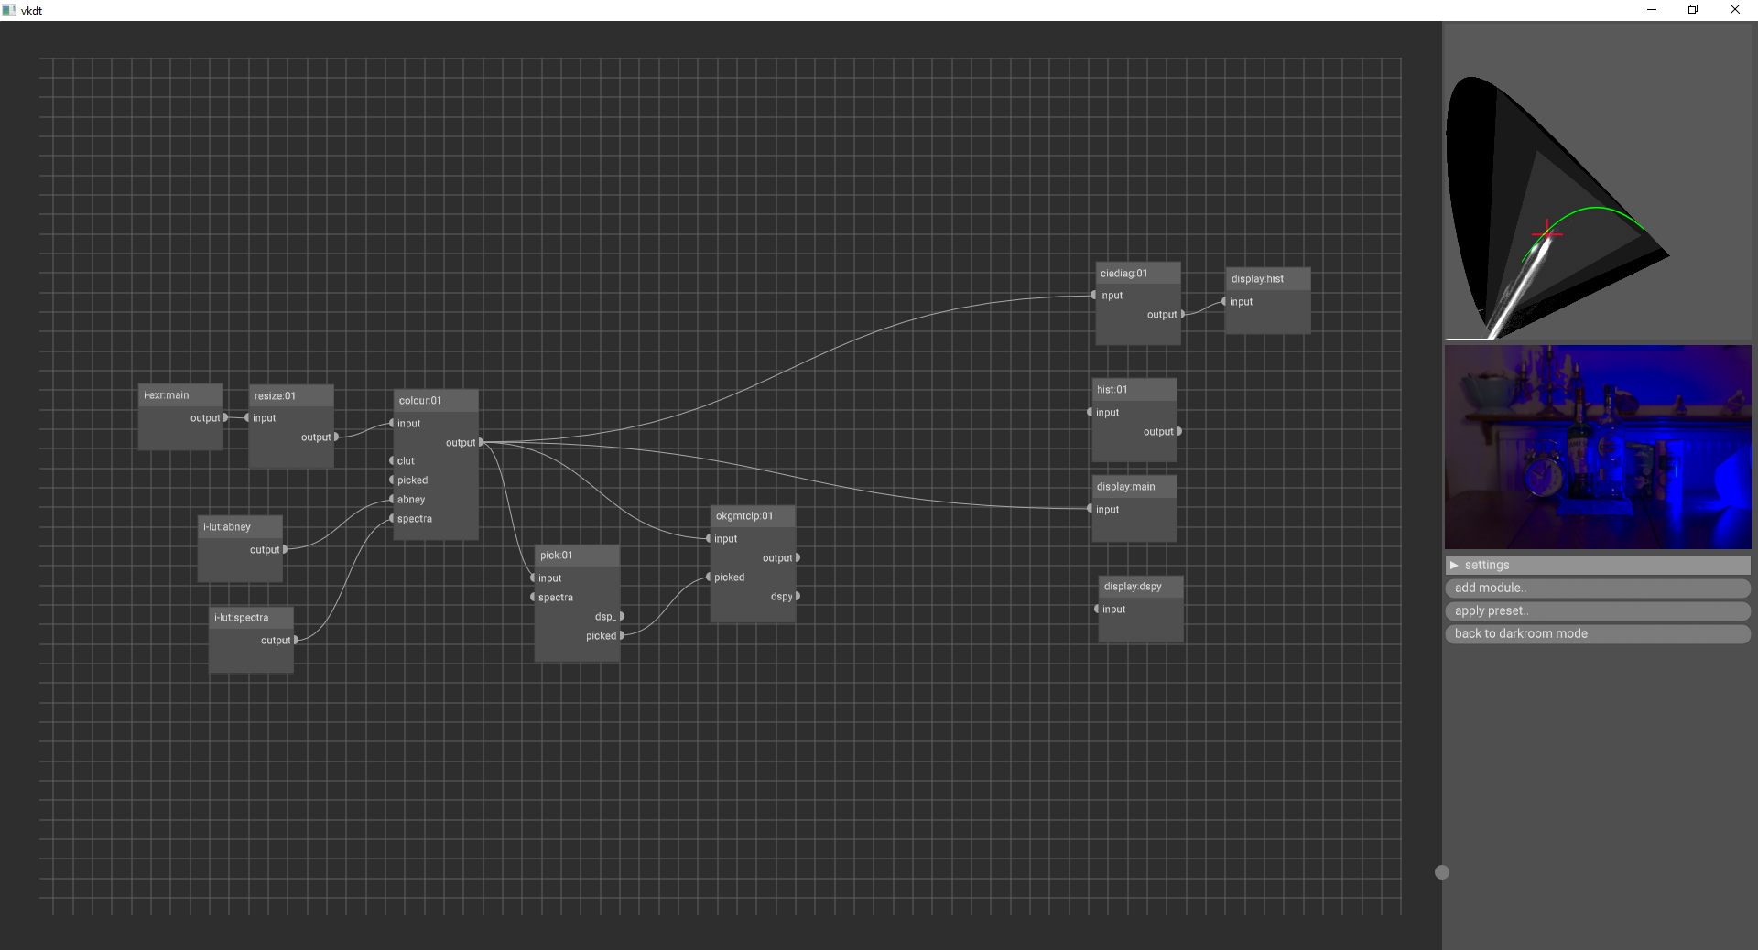Click the output port of ciediag:01 node
1758x950 pixels.
1183,314
